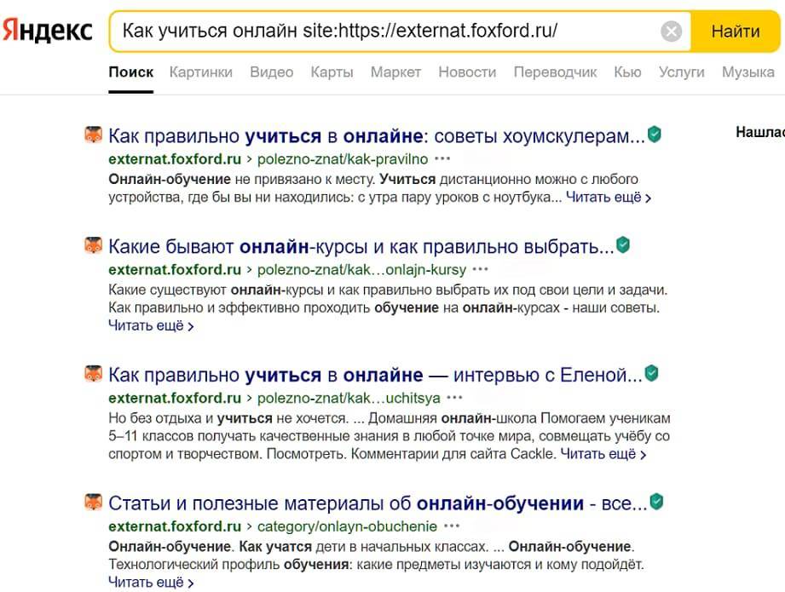The image size is (785, 592).
Task: Open three-dots menu of kak-pravilno result
Action: [442, 158]
